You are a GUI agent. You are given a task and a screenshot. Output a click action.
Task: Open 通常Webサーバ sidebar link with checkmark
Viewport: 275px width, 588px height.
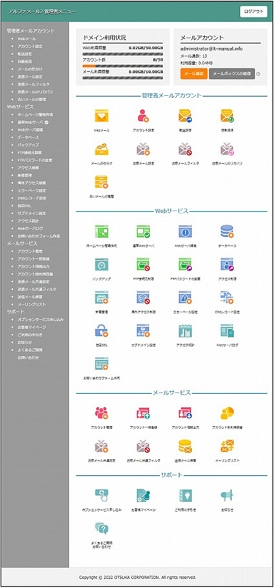33,122
